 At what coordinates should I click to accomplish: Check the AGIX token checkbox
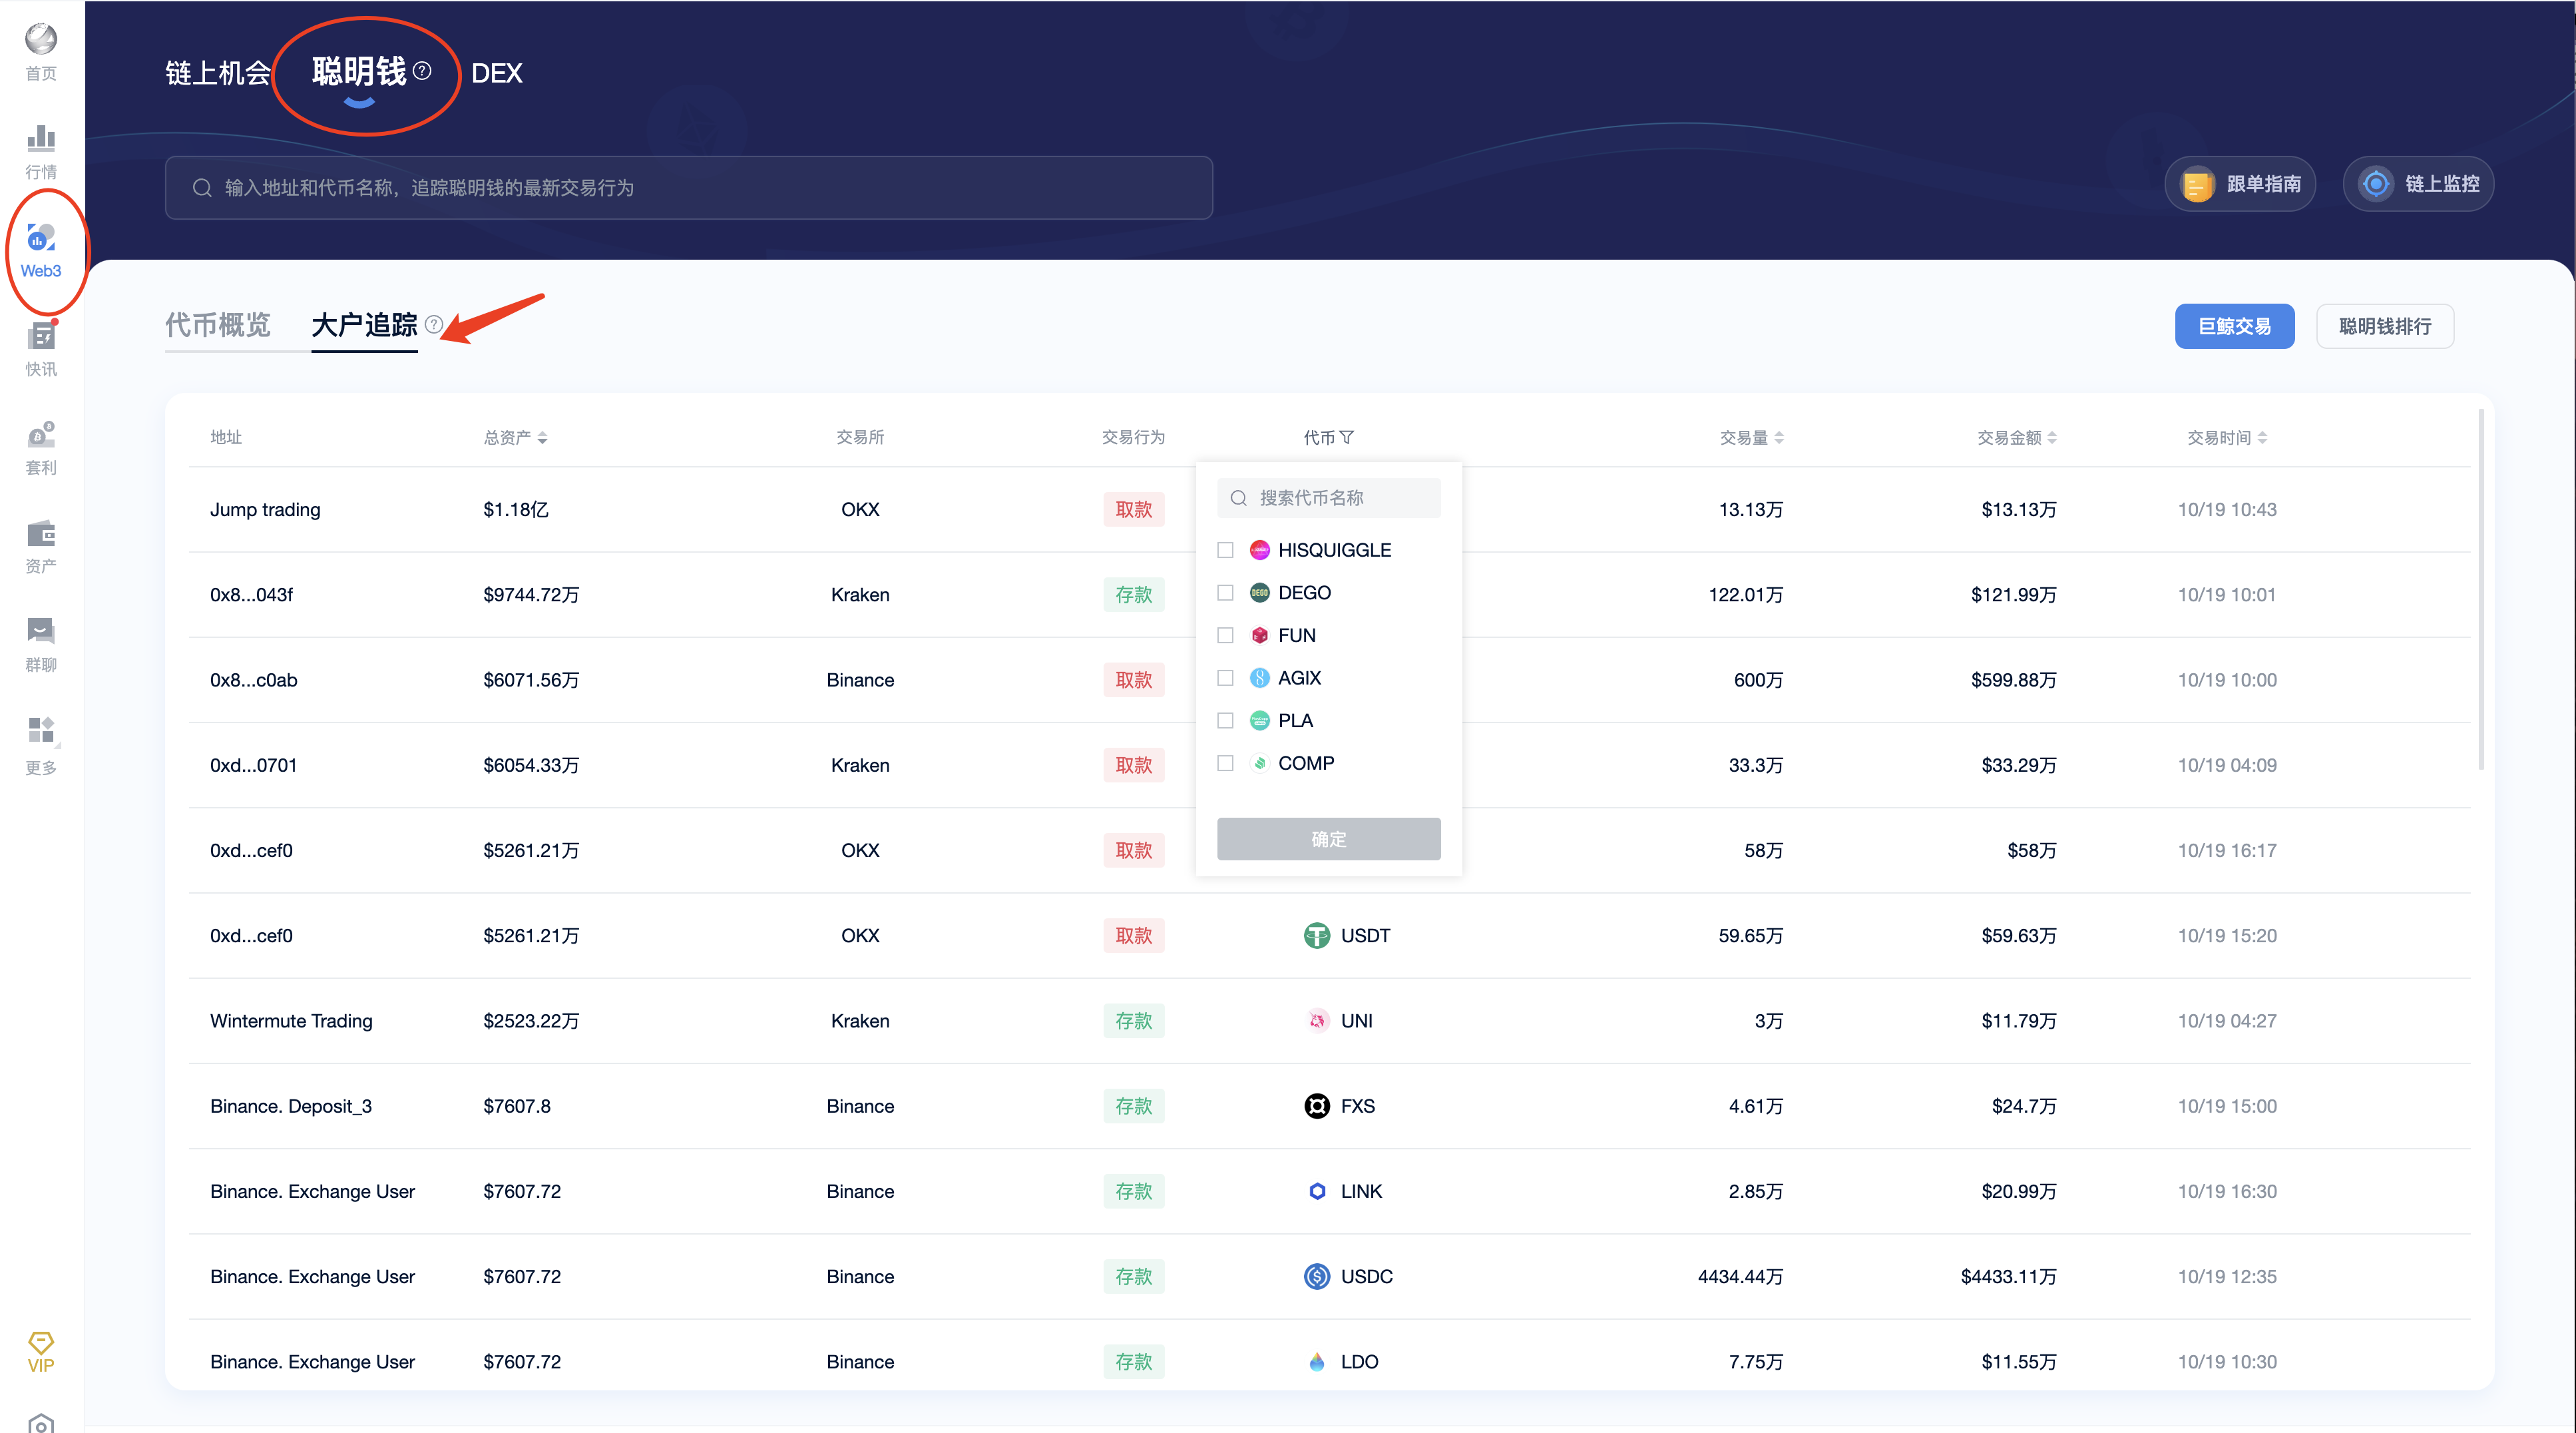[1225, 677]
